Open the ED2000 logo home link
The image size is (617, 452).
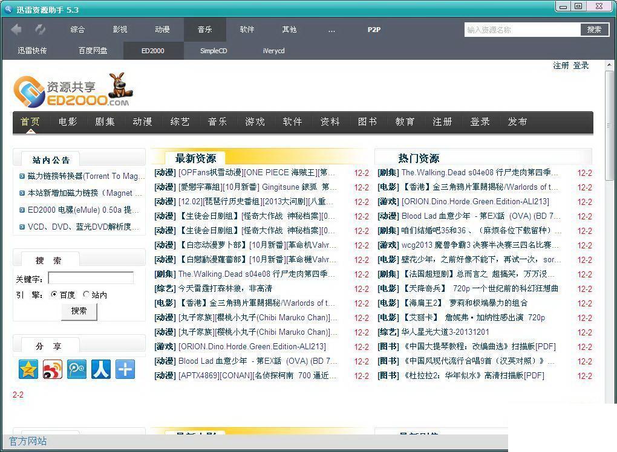click(73, 91)
